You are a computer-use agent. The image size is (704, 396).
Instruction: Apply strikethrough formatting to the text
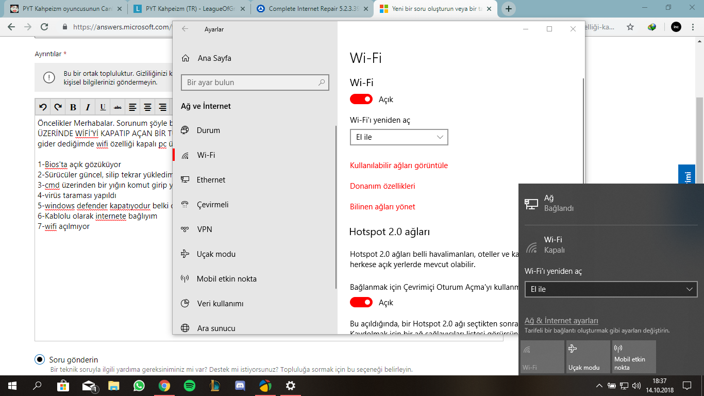click(x=117, y=107)
